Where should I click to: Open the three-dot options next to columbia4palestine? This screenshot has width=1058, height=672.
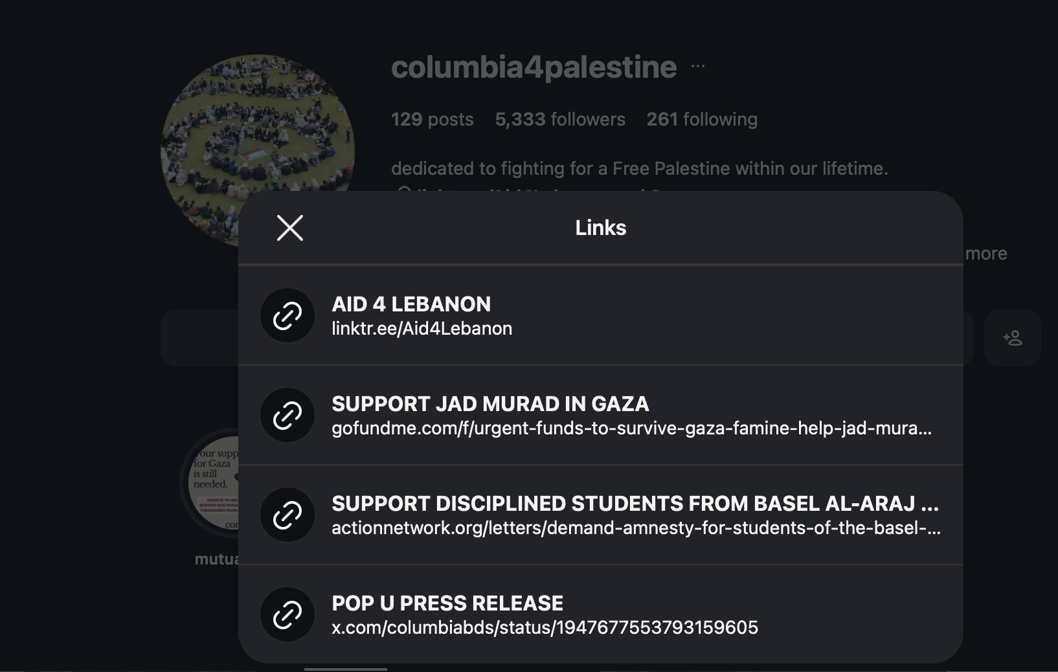pyautogui.click(x=697, y=66)
